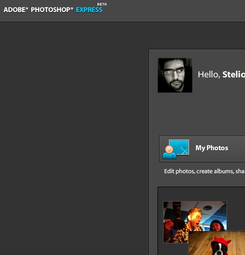Screen dimensions: 245x255
Task: Click the orange-haired man in party photo
Action: pos(194,220)
